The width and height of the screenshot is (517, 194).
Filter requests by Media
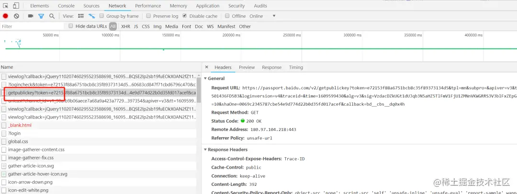point(172,26)
